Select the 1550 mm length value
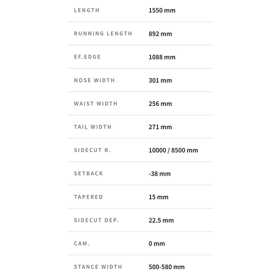This screenshot has height=276, width=276. pos(162,10)
